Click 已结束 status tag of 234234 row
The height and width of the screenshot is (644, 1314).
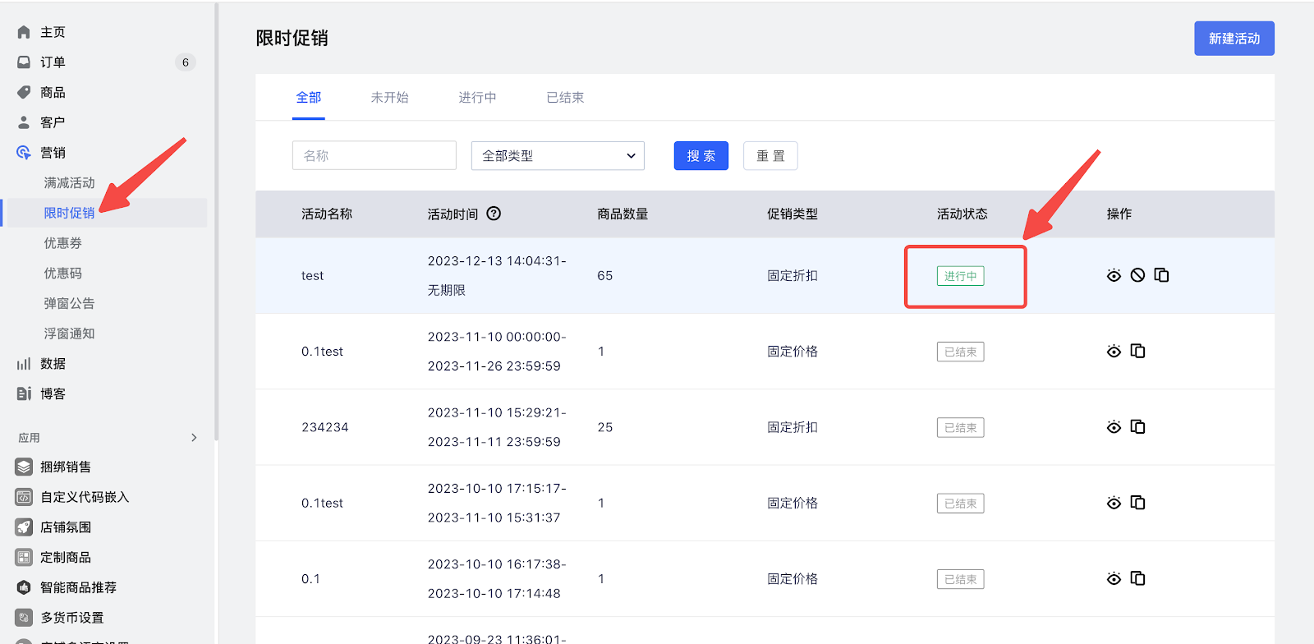(960, 428)
